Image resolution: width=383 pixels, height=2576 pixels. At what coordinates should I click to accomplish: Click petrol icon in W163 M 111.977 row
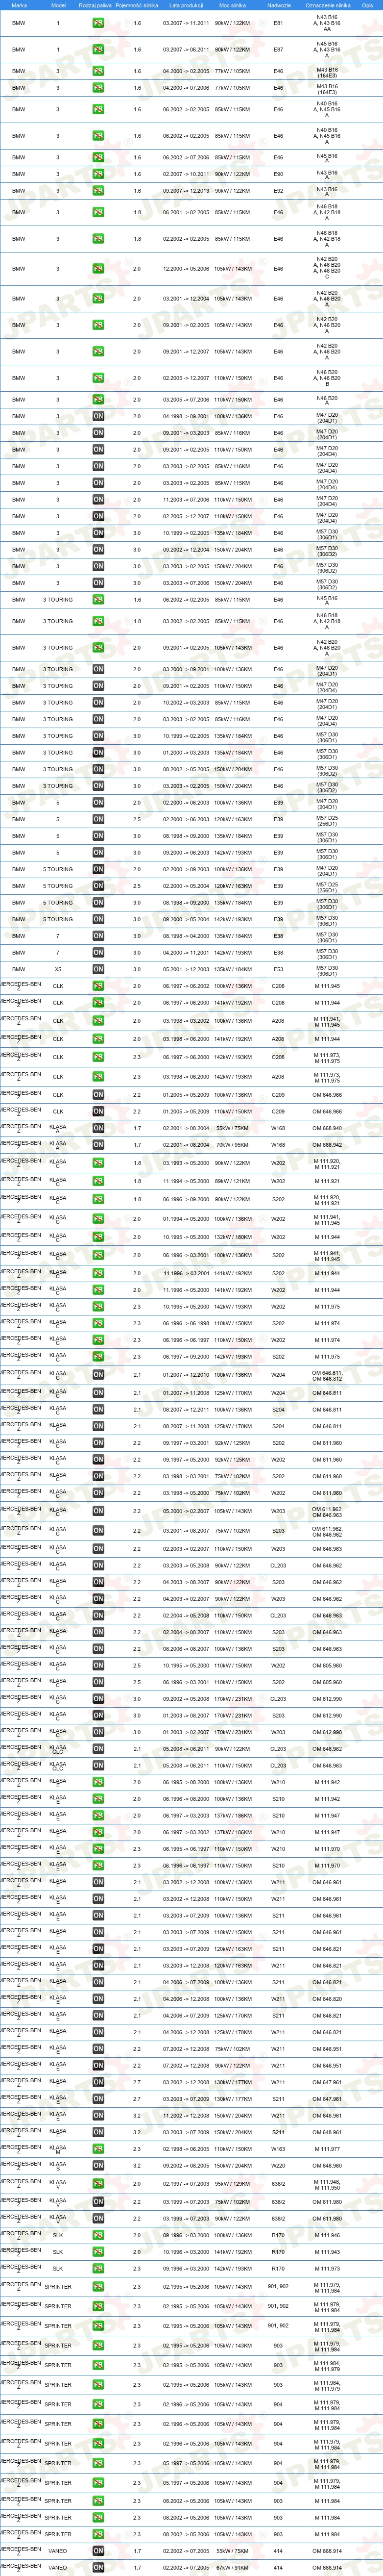tap(98, 2149)
